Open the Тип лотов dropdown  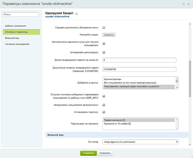(x=140, y=142)
